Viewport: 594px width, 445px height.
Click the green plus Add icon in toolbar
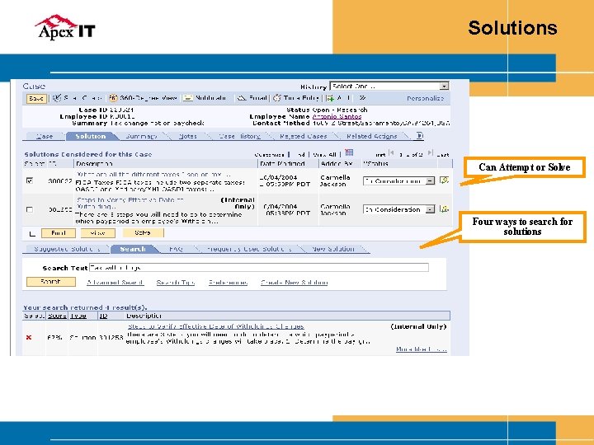click(330, 98)
